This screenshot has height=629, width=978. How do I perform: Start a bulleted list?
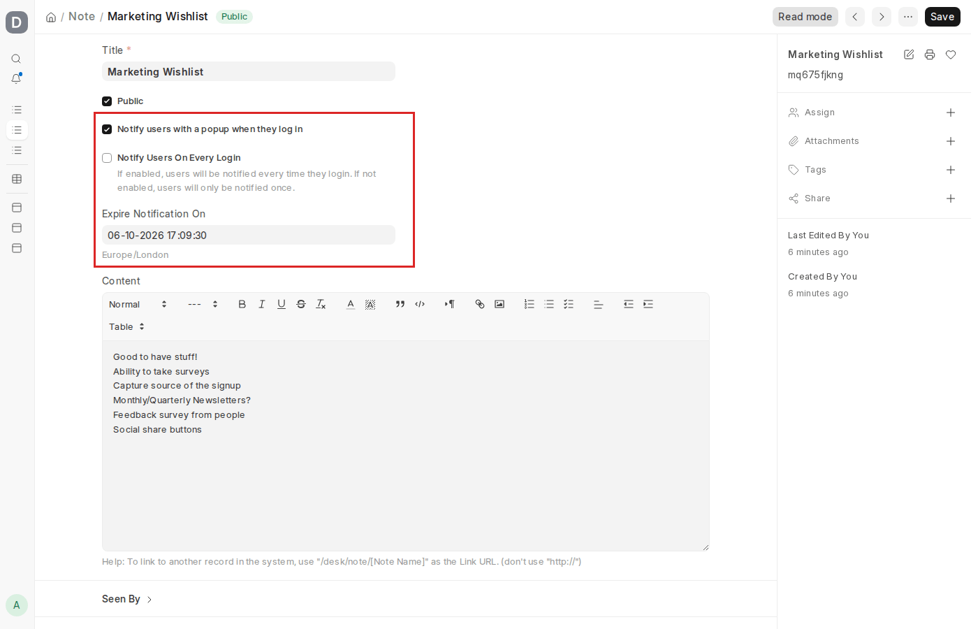(x=549, y=304)
